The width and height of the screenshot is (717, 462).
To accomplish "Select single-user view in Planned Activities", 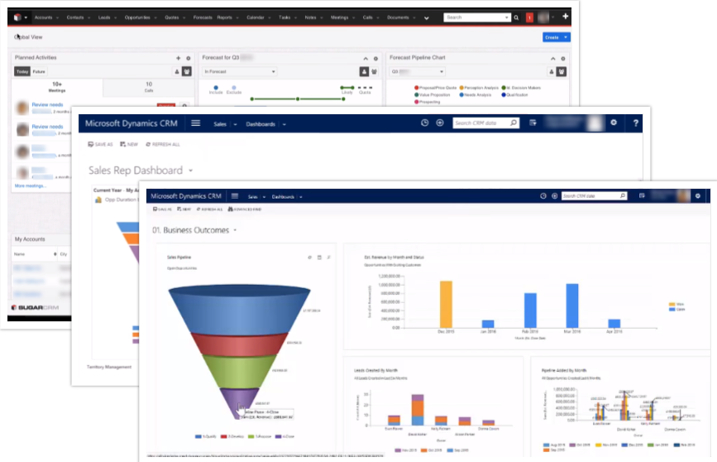I will pos(177,71).
